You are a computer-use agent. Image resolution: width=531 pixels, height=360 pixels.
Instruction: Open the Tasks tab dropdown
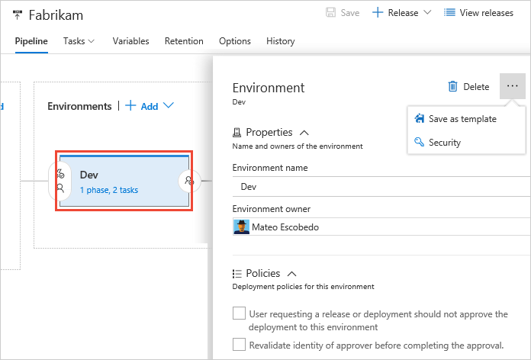pyautogui.click(x=92, y=41)
